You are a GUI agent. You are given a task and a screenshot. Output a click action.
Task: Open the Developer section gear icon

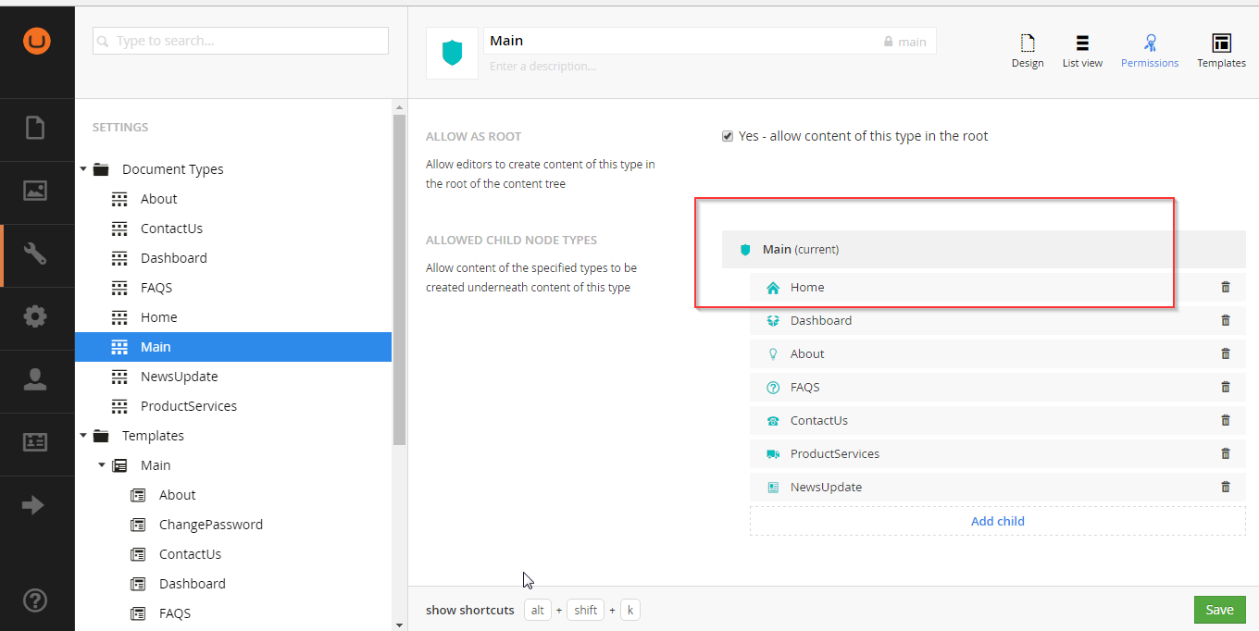tap(35, 316)
